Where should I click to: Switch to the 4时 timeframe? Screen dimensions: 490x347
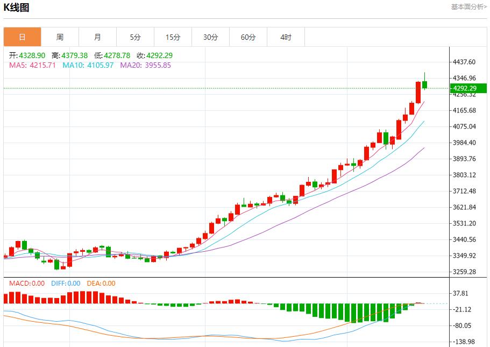pos(286,37)
